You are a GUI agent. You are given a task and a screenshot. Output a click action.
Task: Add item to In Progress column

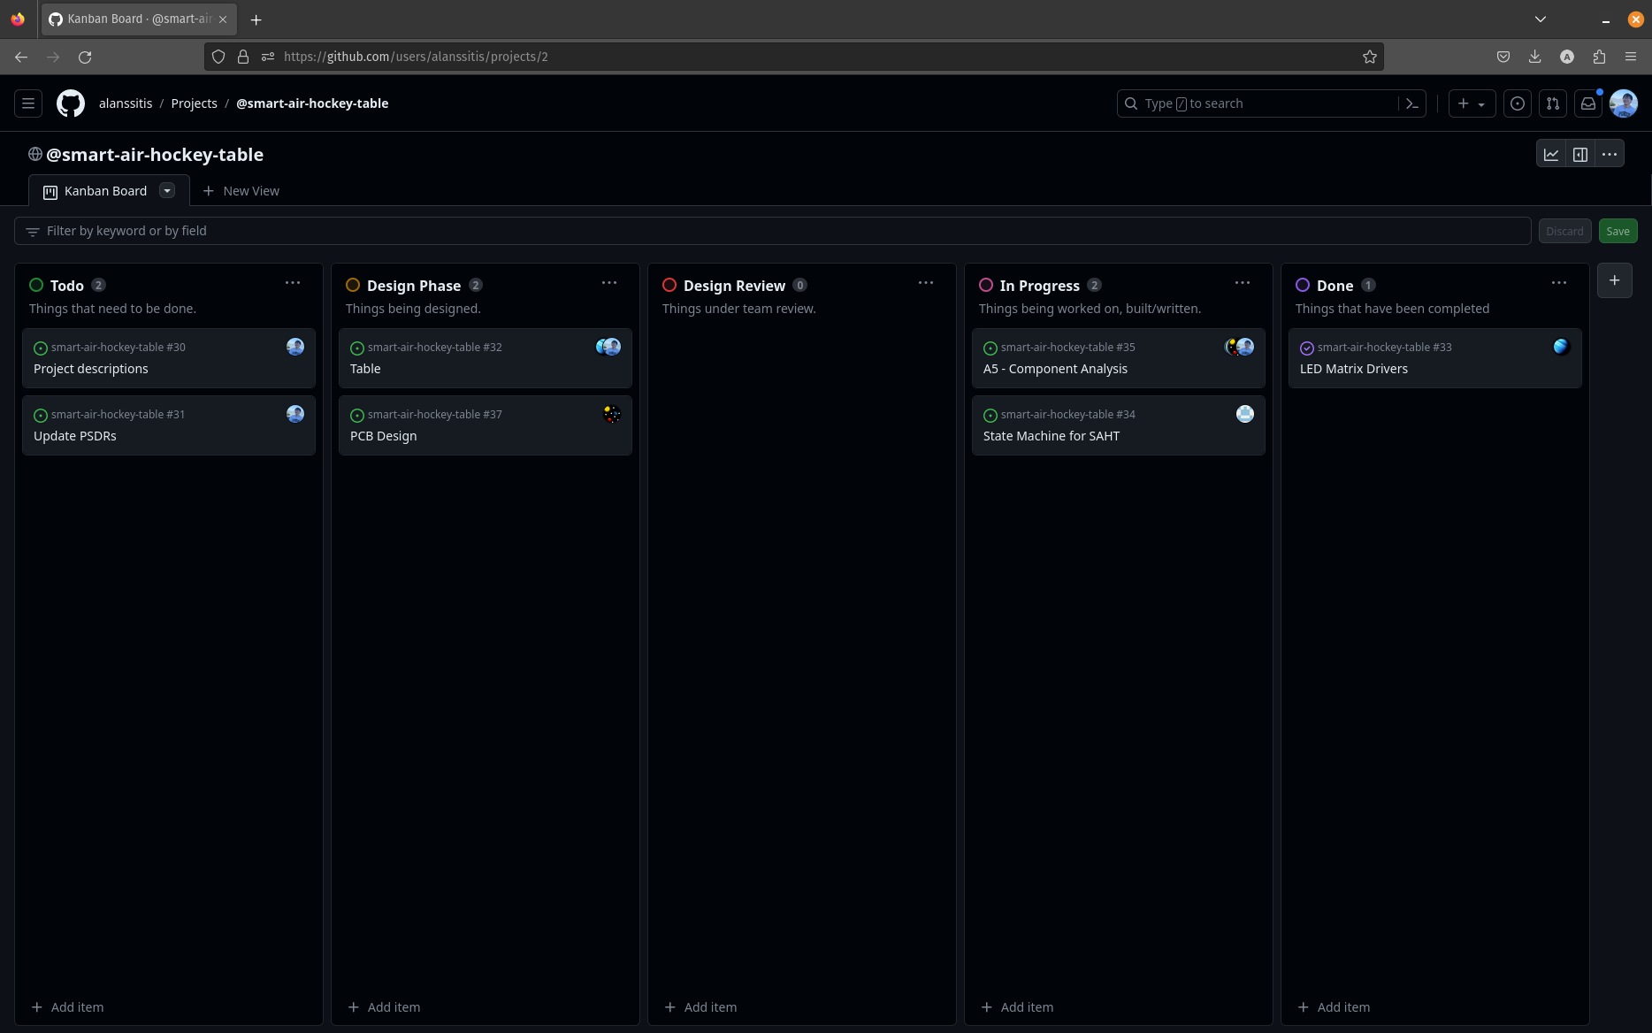point(1018,1007)
